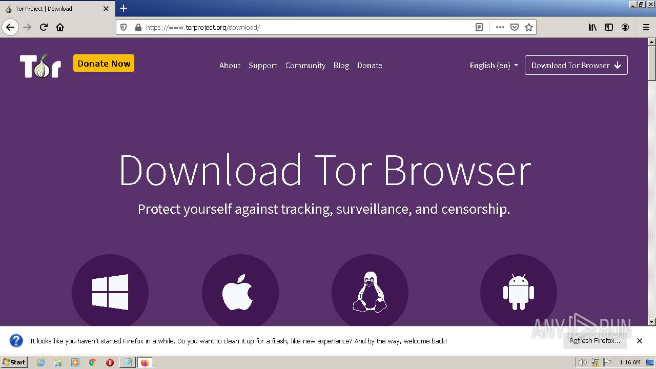Dismiss the Firefox refresh notification bar
The width and height of the screenshot is (656, 369).
[640, 341]
